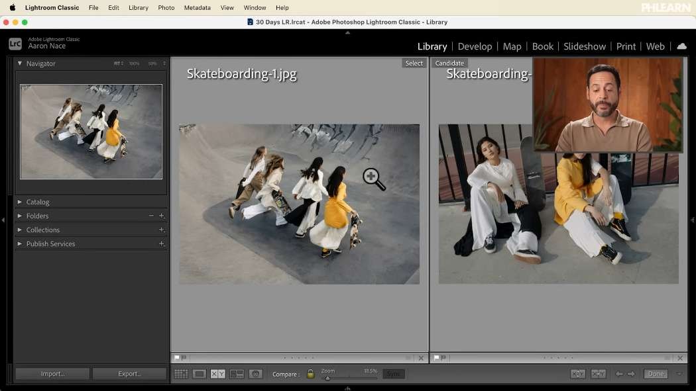Set star rating on Candidate photo

click(558, 358)
